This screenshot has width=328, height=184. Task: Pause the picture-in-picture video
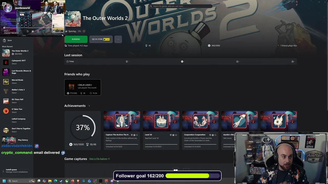pos(33,31)
